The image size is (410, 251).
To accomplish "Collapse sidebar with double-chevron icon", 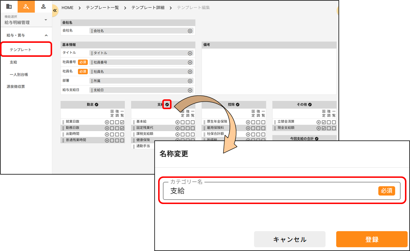I will coord(55,10).
